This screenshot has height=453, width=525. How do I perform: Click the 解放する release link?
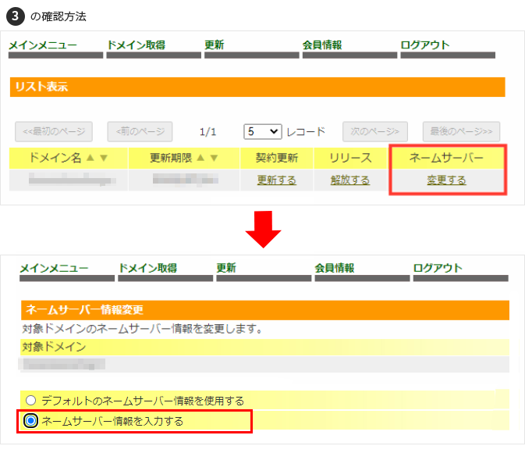[349, 180]
